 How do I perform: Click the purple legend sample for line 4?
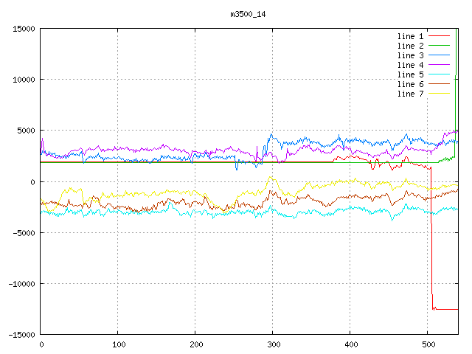pyautogui.click(x=439, y=65)
